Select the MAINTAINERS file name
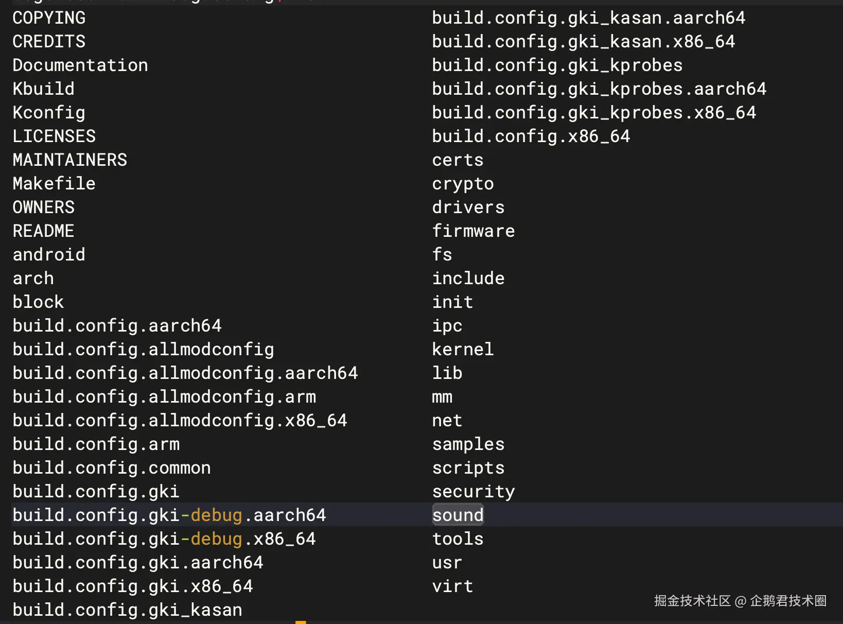This screenshot has height=624, width=843. (x=69, y=160)
